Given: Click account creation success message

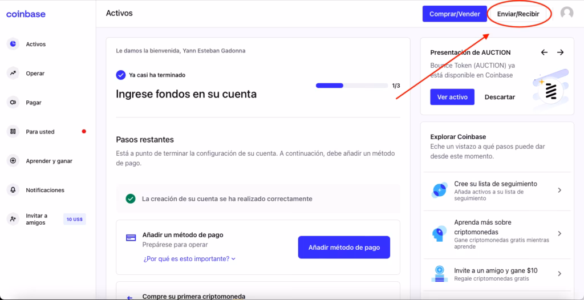Looking at the screenshot, I should coord(227,198).
